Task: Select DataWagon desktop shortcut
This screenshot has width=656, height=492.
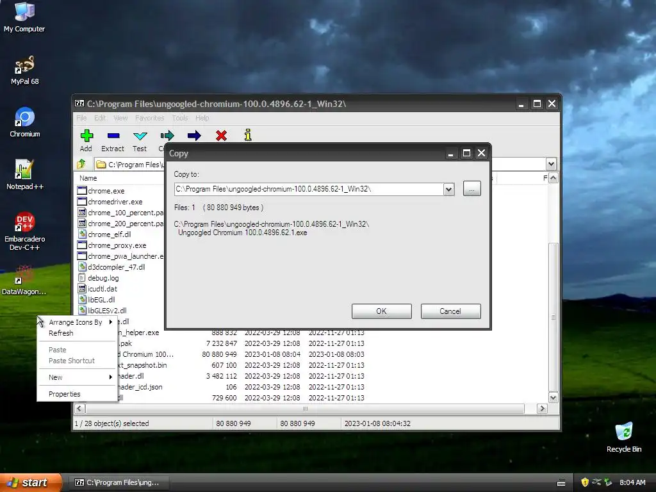Action: tap(24, 280)
